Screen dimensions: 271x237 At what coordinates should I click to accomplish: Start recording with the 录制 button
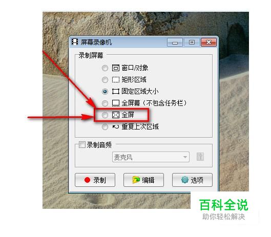[x=95, y=180]
